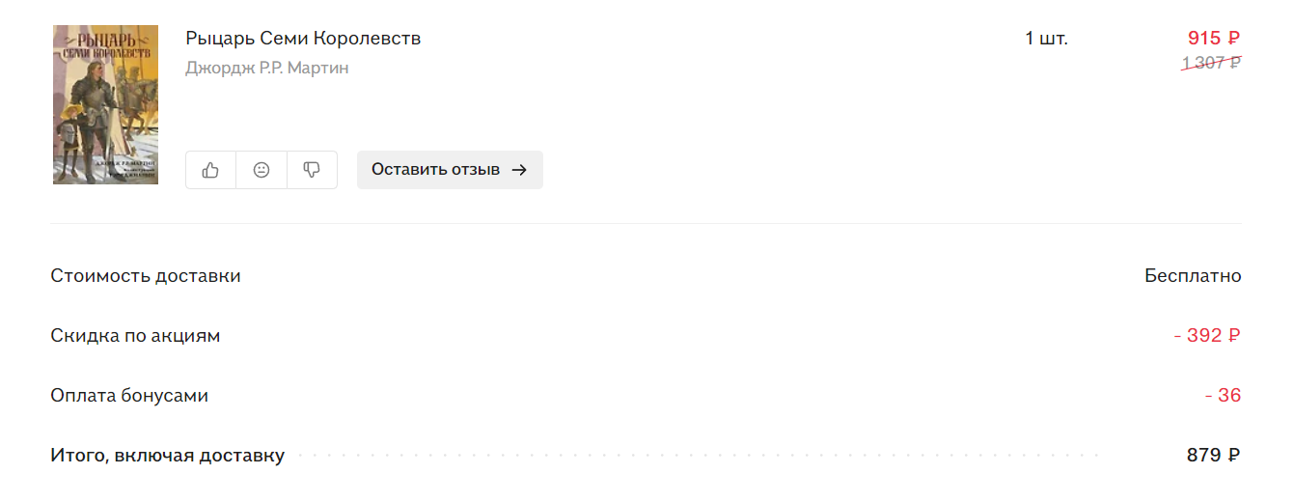Click the thumbs-down rating icon
The height and width of the screenshot is (502, 1293).
click(x=312, y=170)
